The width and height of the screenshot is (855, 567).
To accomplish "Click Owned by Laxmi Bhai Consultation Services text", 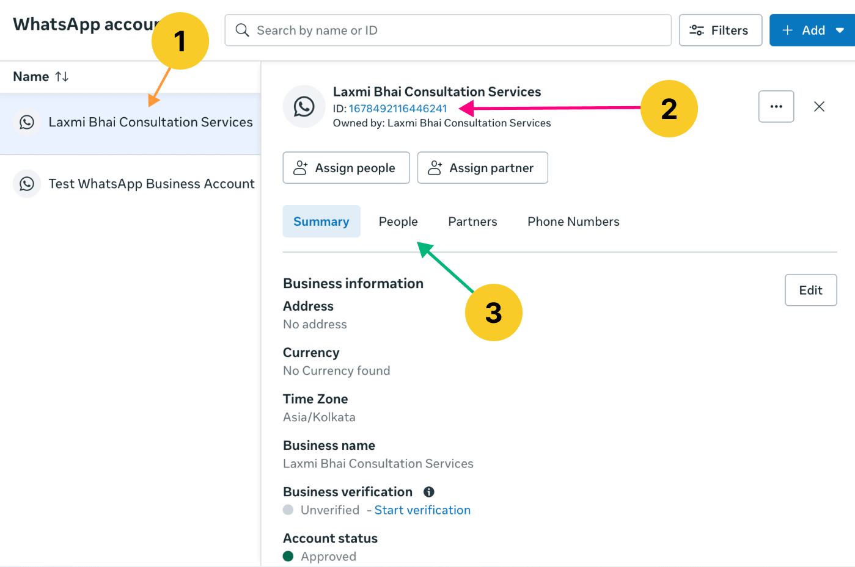I will tap(442, 123).
